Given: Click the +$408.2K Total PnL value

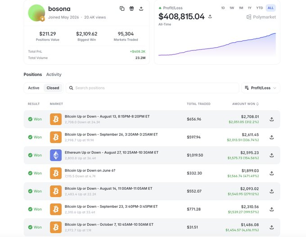Looking at the screenshot, I should coord(138,52).
